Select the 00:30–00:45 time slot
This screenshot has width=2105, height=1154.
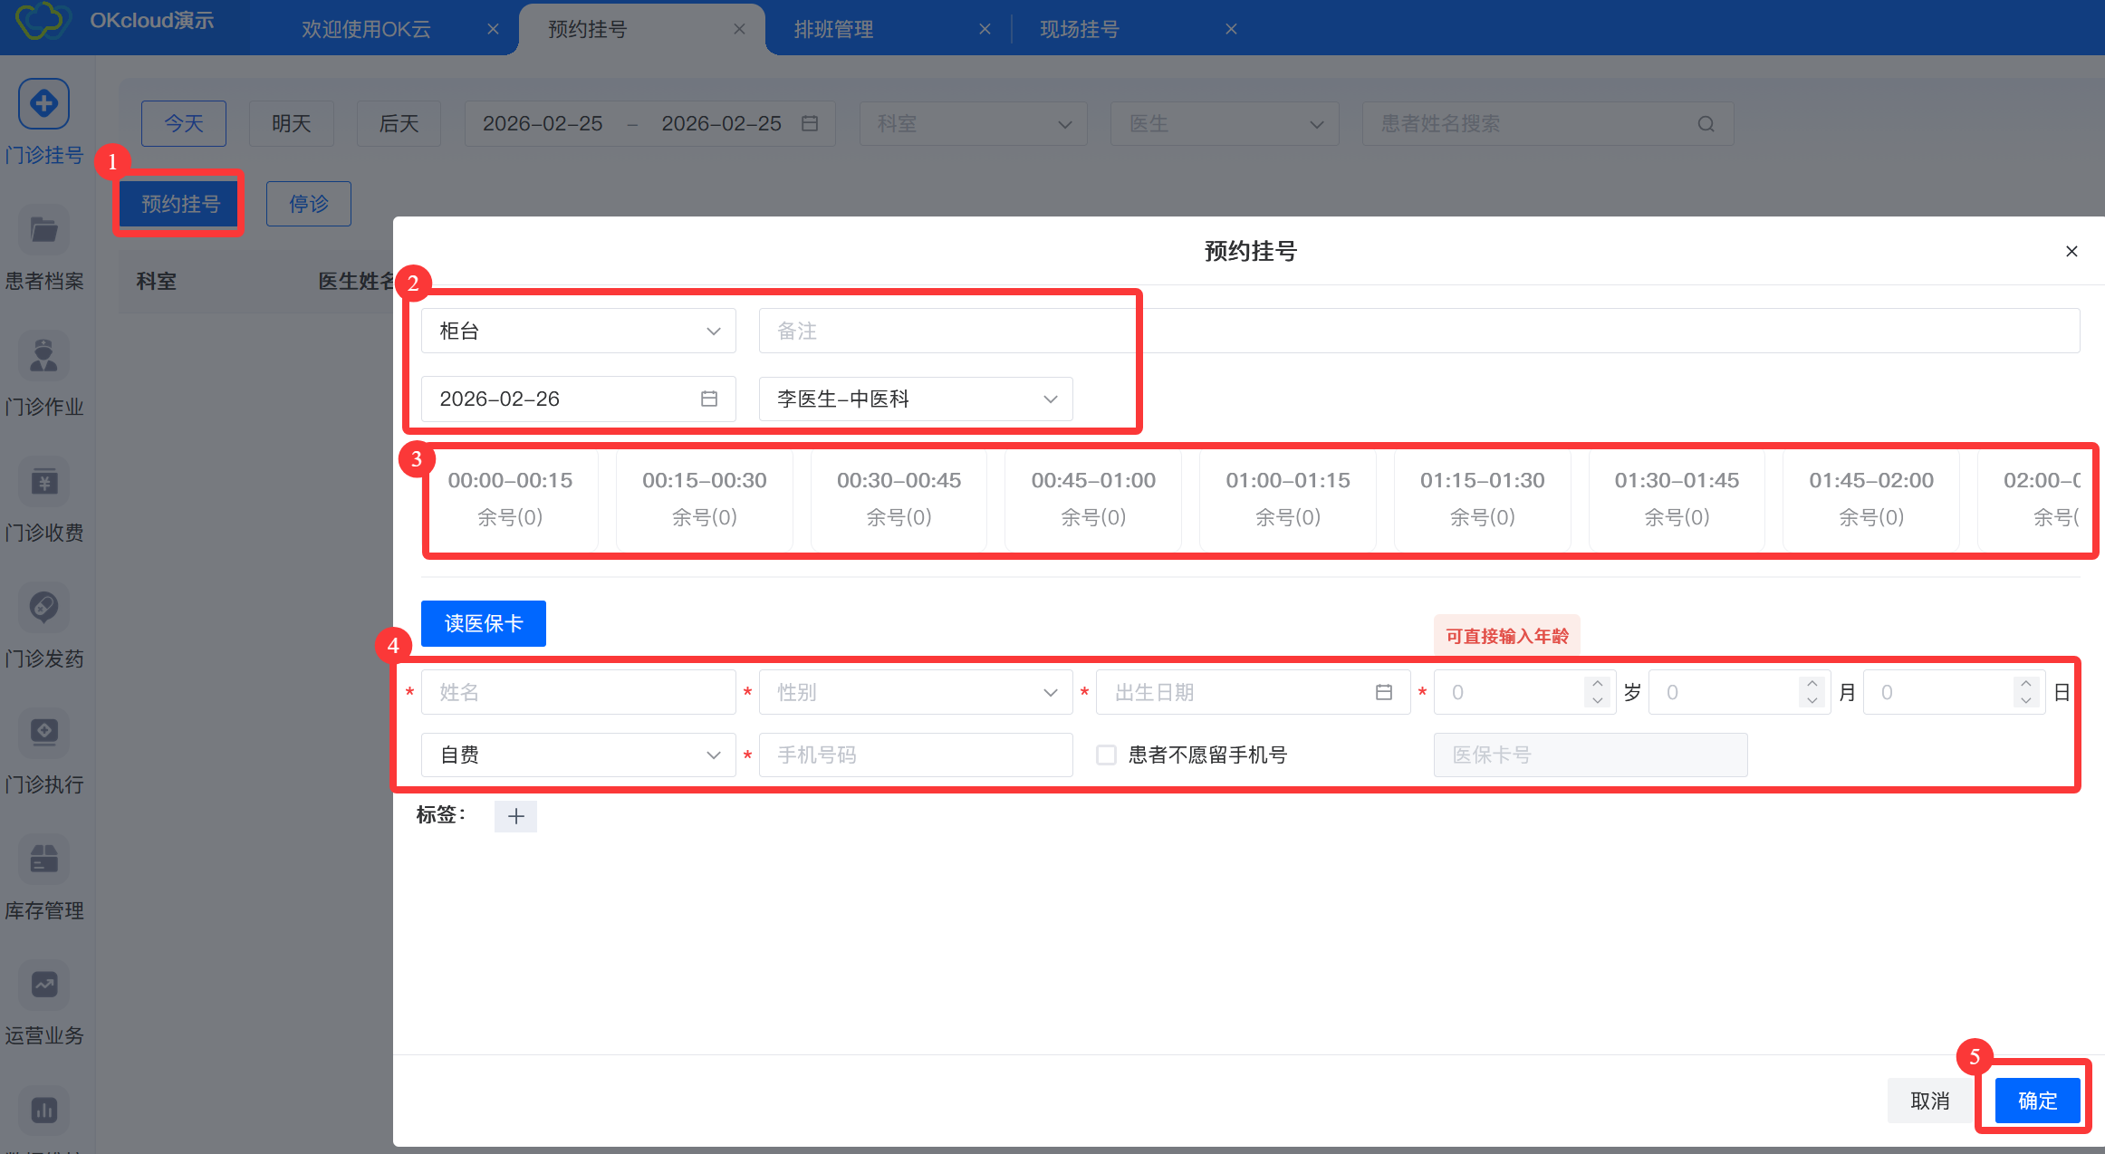coord(899,498)
